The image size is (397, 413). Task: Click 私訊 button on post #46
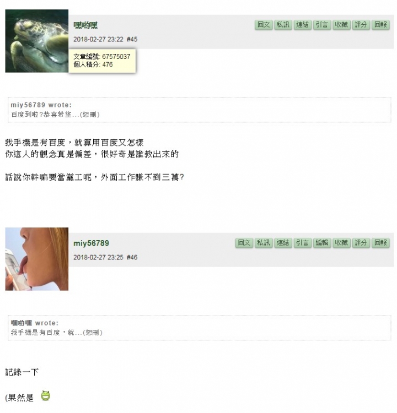(264, 243)
